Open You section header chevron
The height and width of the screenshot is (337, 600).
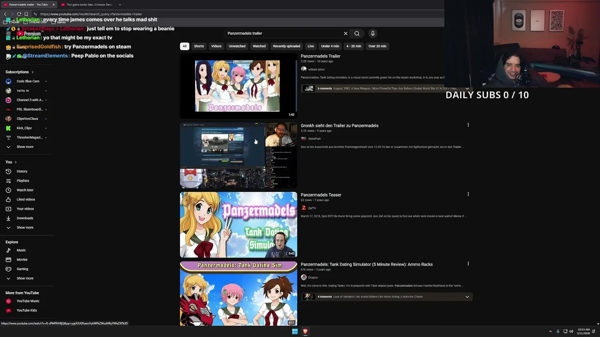click(15, 162)
